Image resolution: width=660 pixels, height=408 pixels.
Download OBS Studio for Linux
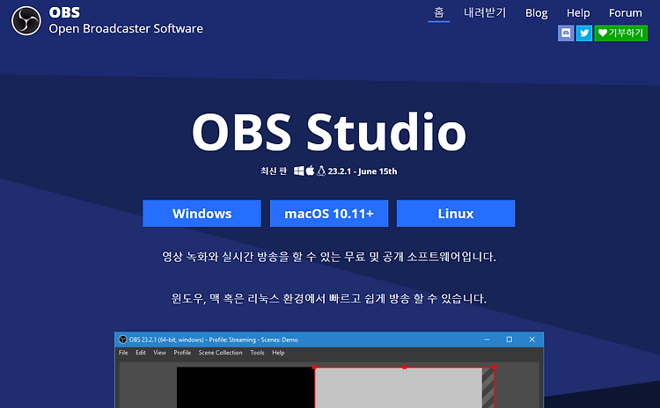(x=456, y=214)
